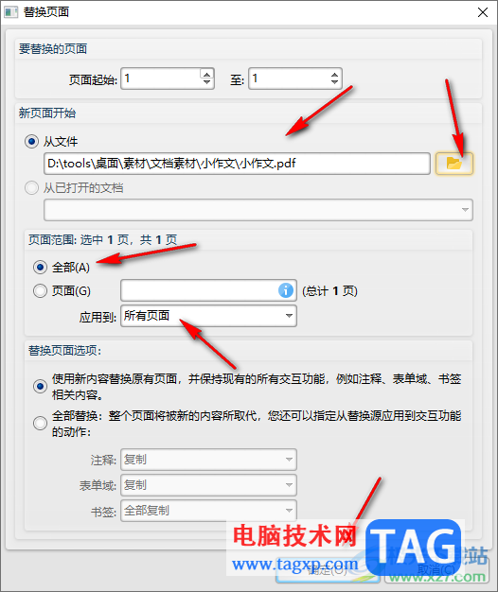Open the 注释 复制 dropdown

tap(208, 460)
